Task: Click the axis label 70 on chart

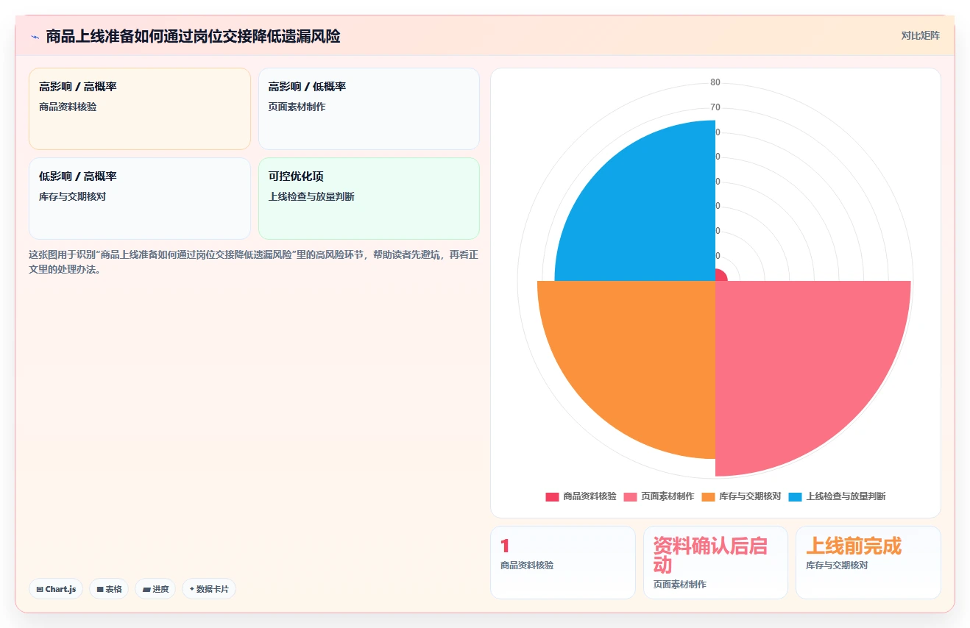Action: [715, 107]
